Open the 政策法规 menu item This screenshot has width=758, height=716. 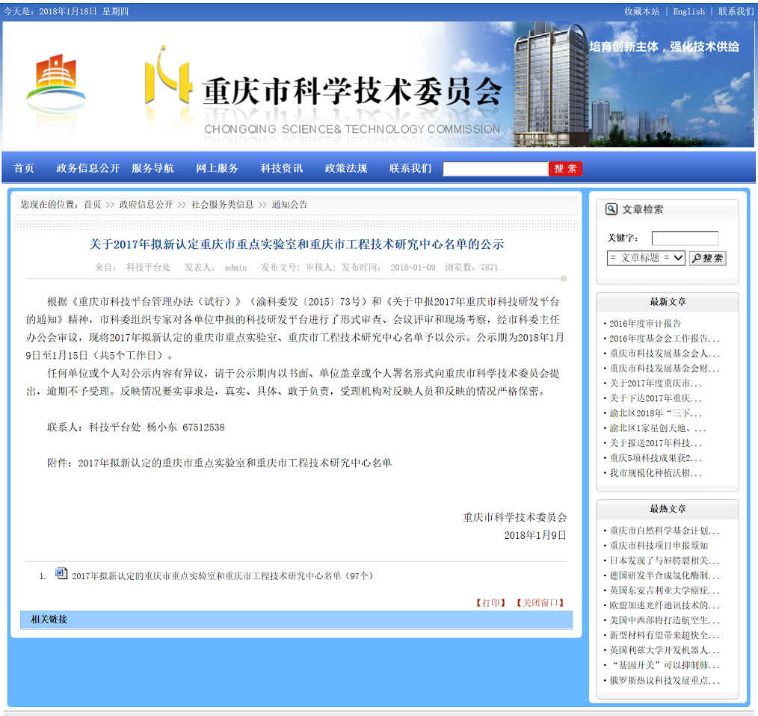(x=345, y=168)
